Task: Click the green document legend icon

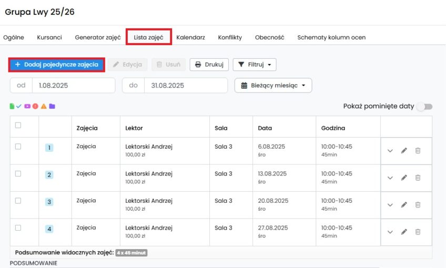Action: tap(12, 106)
